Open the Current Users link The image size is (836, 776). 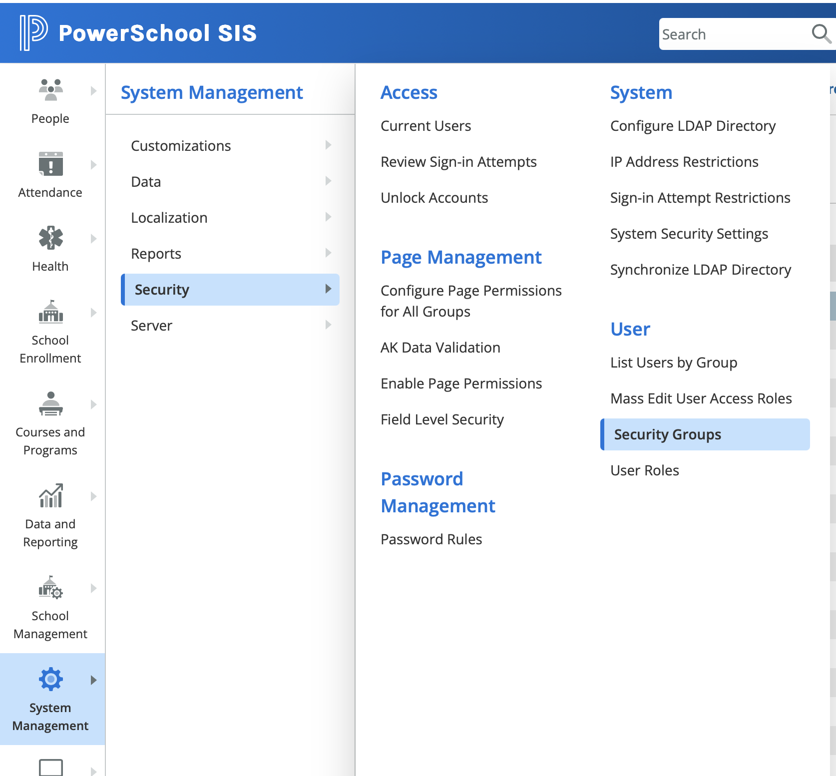425,126
